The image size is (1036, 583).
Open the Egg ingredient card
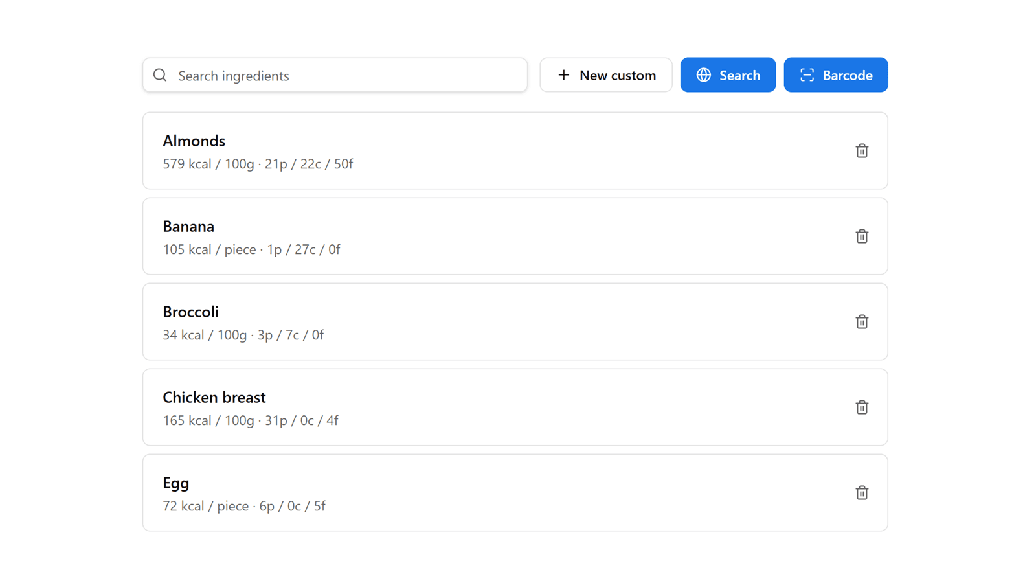click(515, 493)
